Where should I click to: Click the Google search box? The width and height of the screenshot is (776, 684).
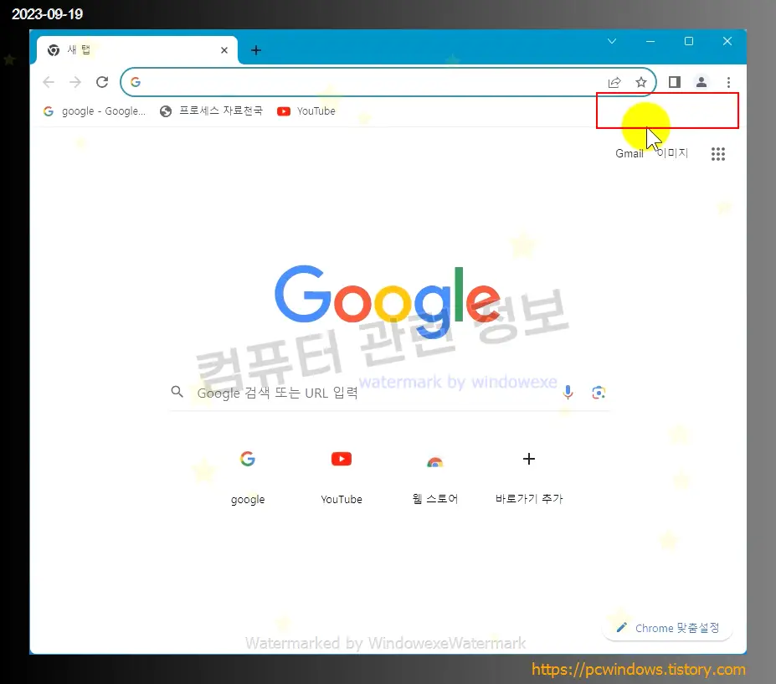(x=389, y=393)
